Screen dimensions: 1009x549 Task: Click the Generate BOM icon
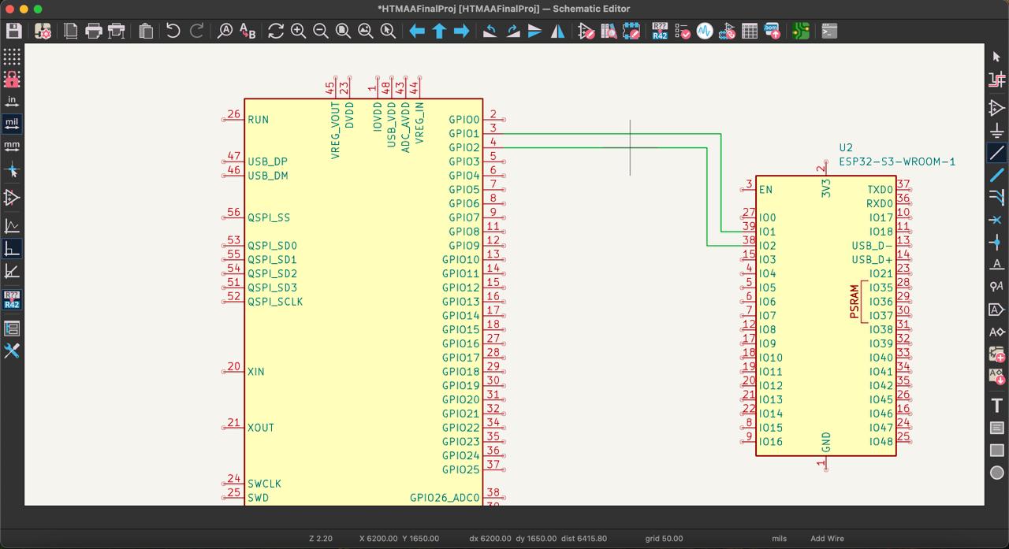pos(772,32)
